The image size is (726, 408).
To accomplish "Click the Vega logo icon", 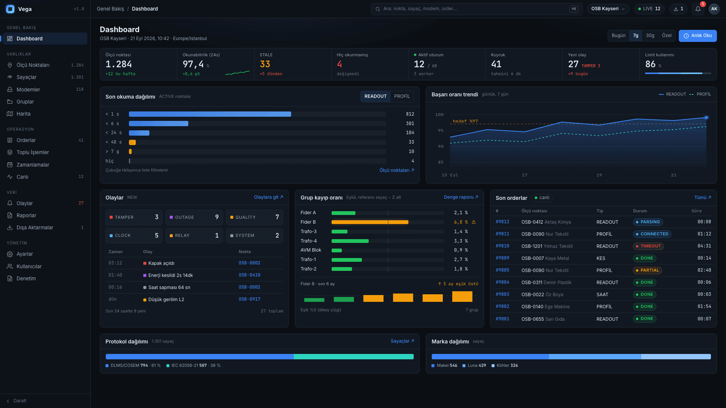I will (x=10, y=9).
